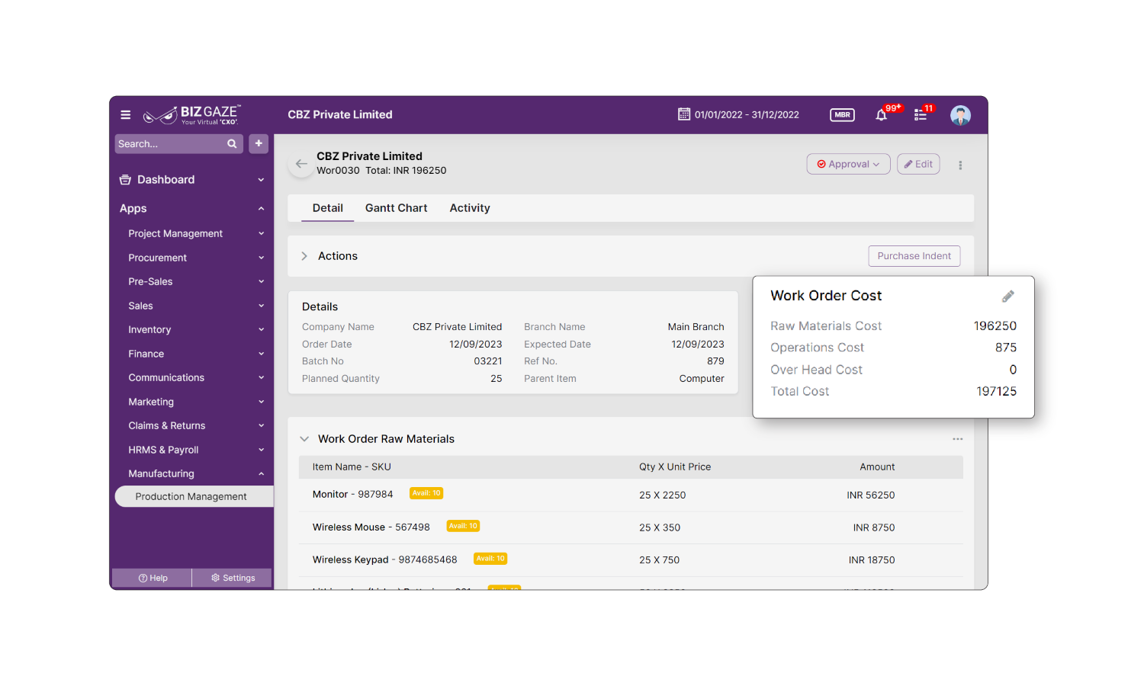The height and width of the screenshot is (686, 1144).
Task: Open the Approval dropdown
Action: click(x=848, y=164)
